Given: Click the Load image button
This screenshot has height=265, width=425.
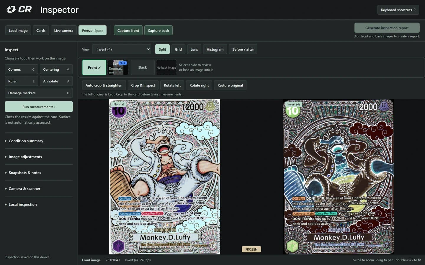Looking at the screenshot, I should 18,30.
